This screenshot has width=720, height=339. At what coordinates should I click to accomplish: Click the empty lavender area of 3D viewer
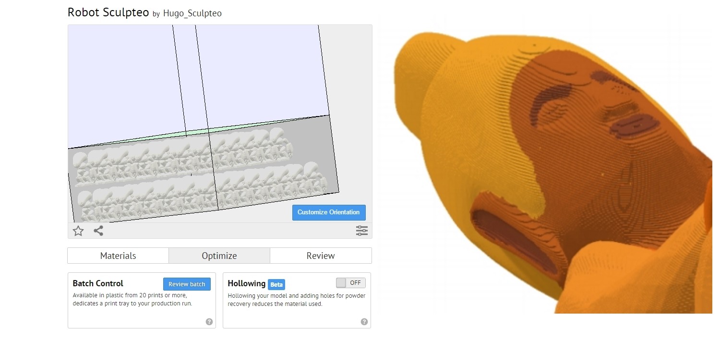point(259,72)
